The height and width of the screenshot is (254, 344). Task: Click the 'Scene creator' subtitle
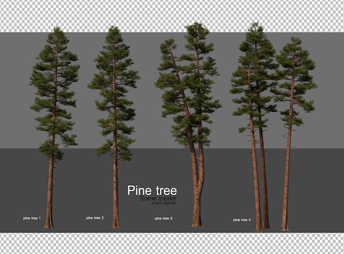click(158, 198)
